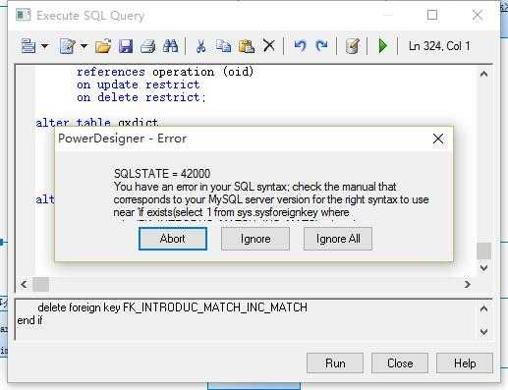Redo the last edit
Screen dimensions: 508x390
coord(321,46)
